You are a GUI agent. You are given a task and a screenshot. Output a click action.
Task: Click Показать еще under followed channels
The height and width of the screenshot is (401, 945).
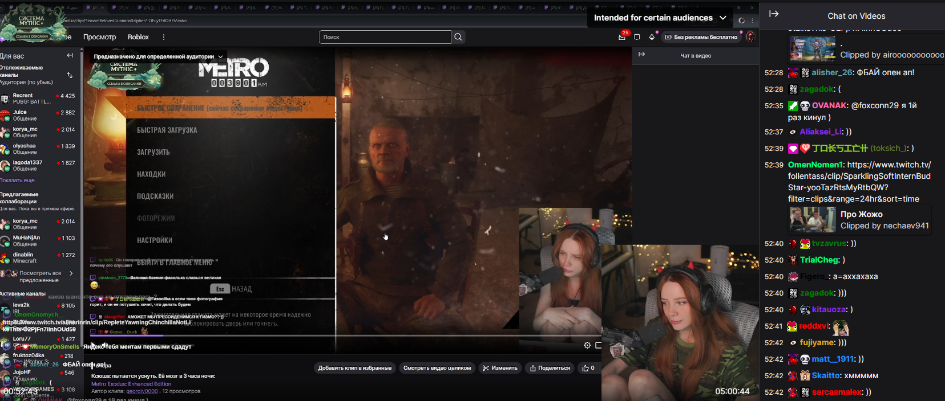[x=17, y=180]
